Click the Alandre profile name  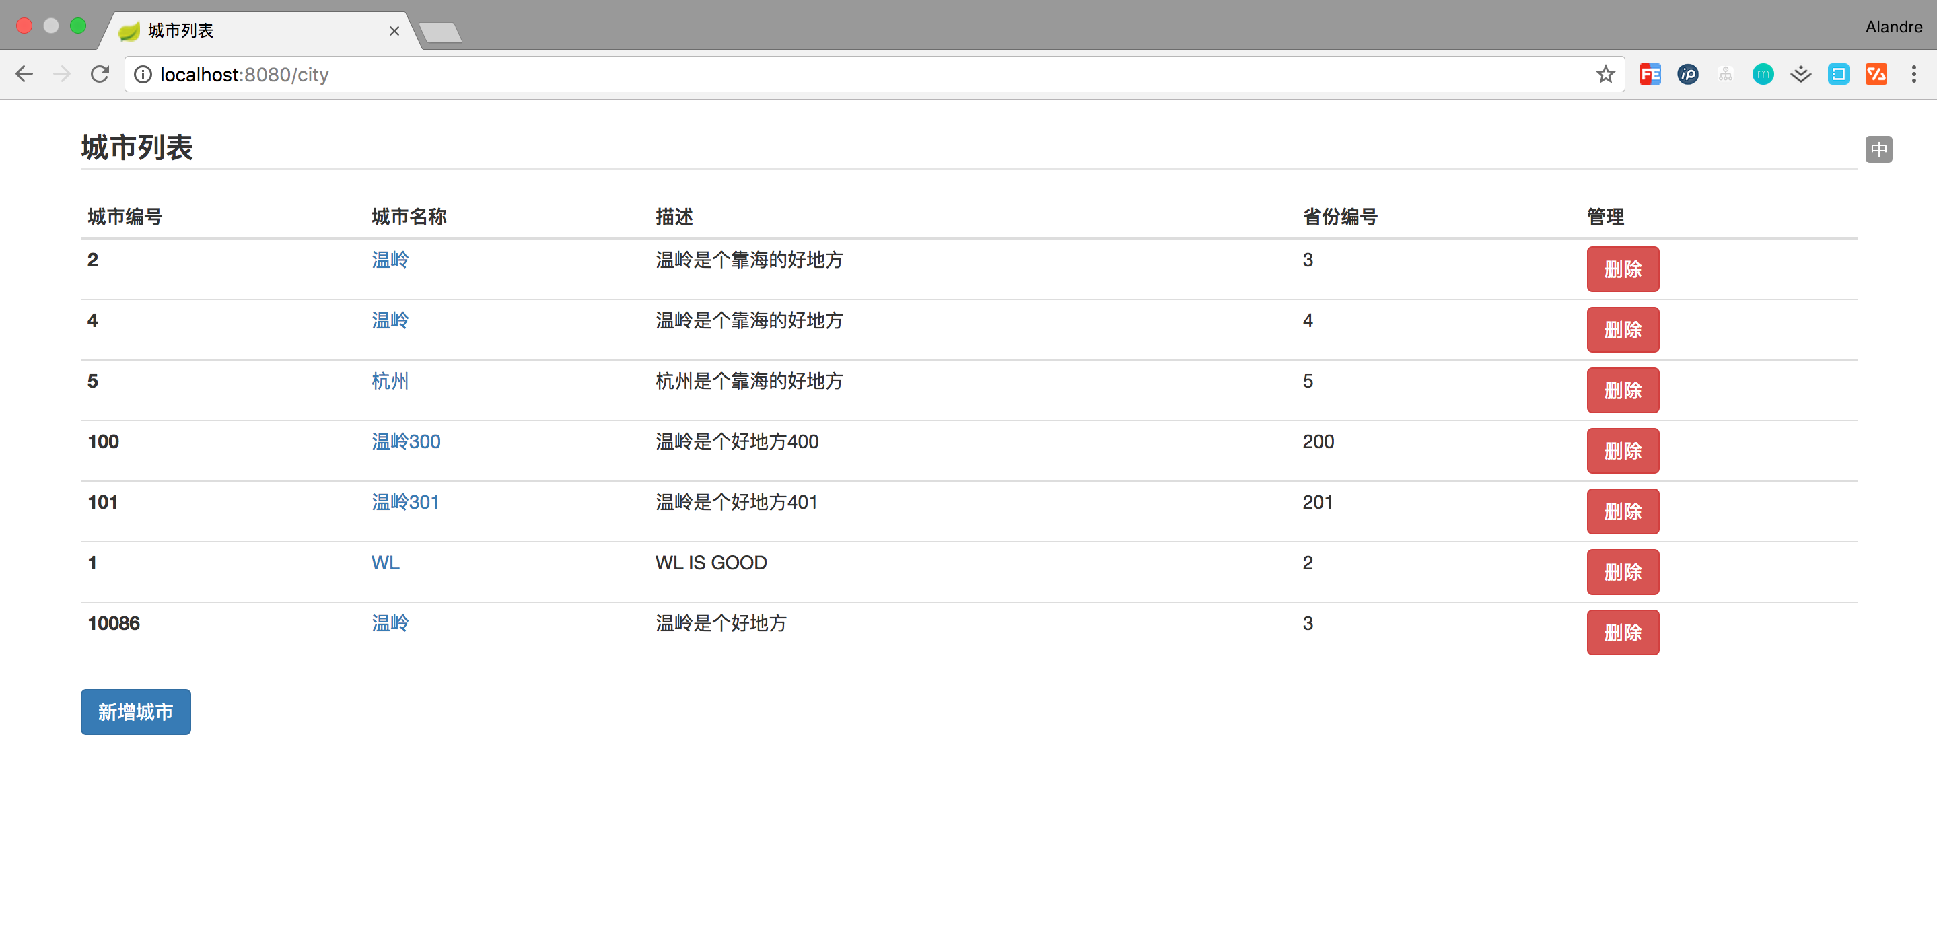click(1893, 27)
